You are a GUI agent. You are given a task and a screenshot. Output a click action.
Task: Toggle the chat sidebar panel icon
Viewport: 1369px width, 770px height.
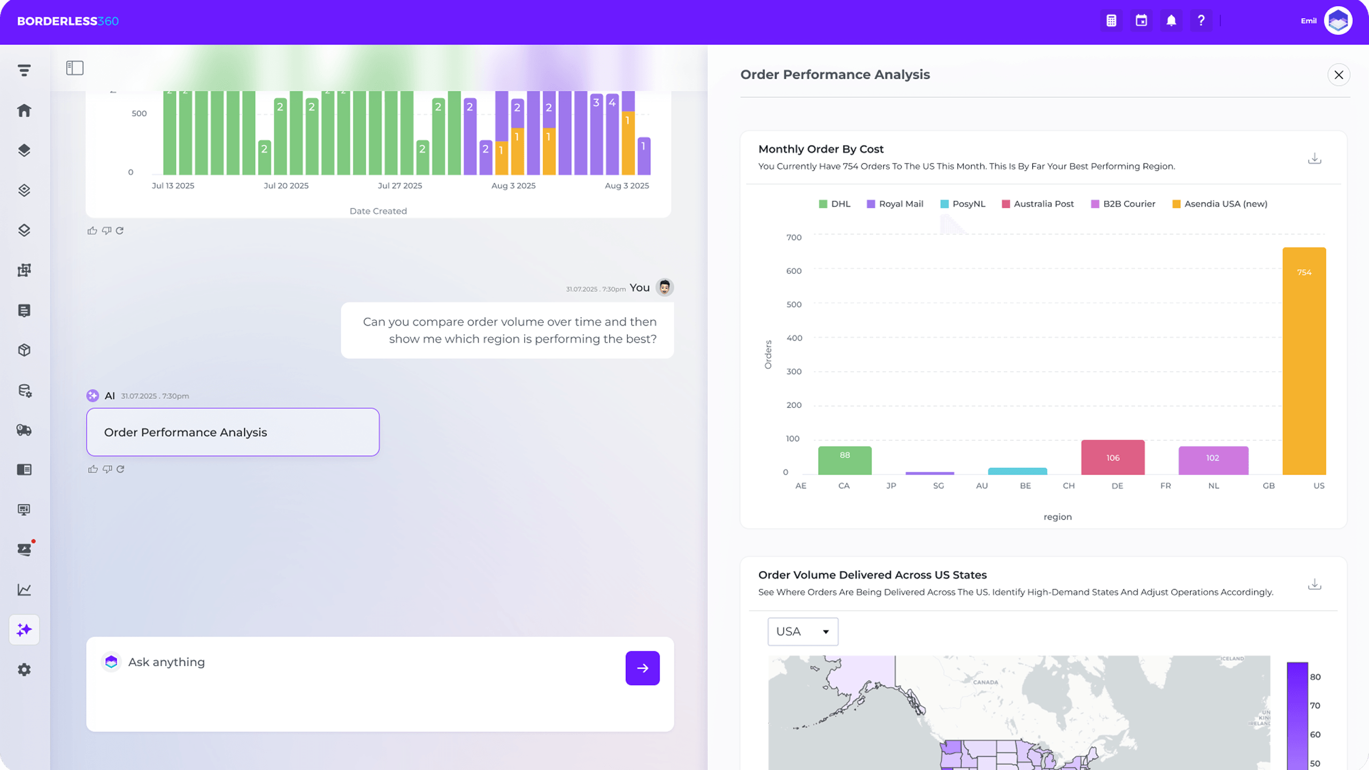pyautogui.click(x=75, y=68)
